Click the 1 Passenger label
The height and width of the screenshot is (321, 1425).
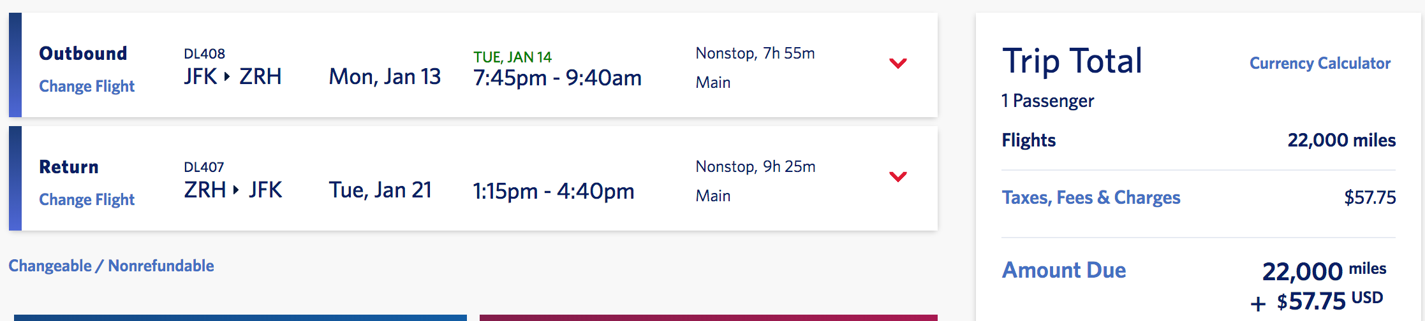1047,101
